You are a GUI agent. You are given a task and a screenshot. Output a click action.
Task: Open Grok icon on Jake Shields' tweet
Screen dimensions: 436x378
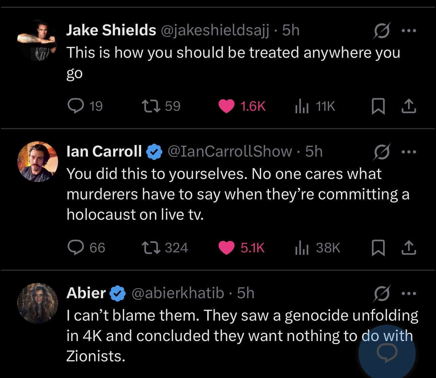(x=382, y=30)
